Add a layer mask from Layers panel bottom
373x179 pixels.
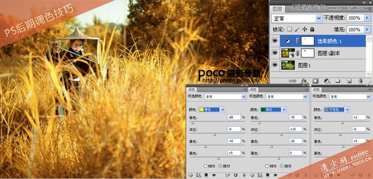click(316, 81)
